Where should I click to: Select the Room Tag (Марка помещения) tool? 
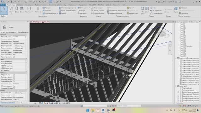click(114, 13)
